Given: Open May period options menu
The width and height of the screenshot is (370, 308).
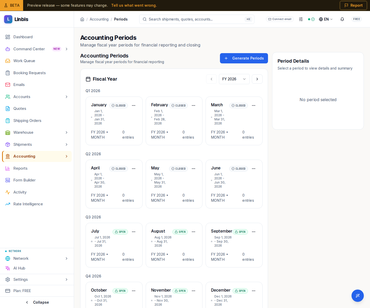Looking at the screenshot, I should pyautogui.click(x=193, y=169).
